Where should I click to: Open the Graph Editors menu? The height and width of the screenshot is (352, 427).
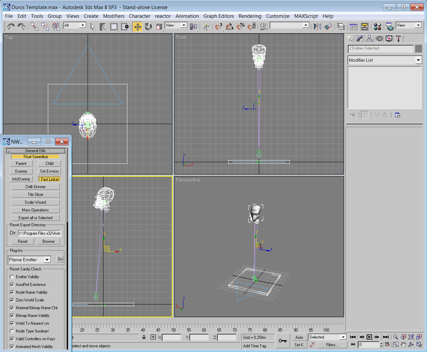coord(219,16)
